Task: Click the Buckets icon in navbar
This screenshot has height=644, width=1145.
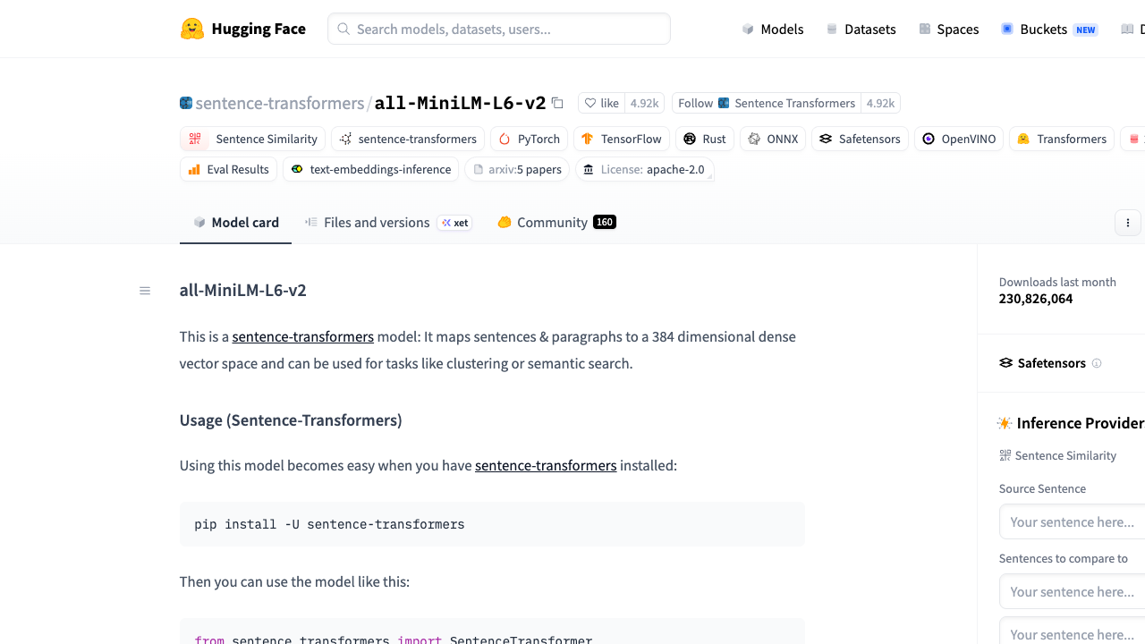Action: pos(1007,30)
